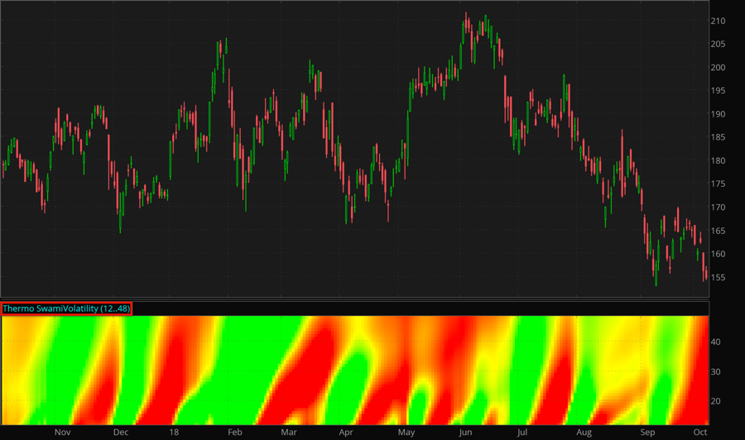The height and width of the screenshot is (440, 745).
Task: Click the 40 value on volatility axis
Action: 716,341
